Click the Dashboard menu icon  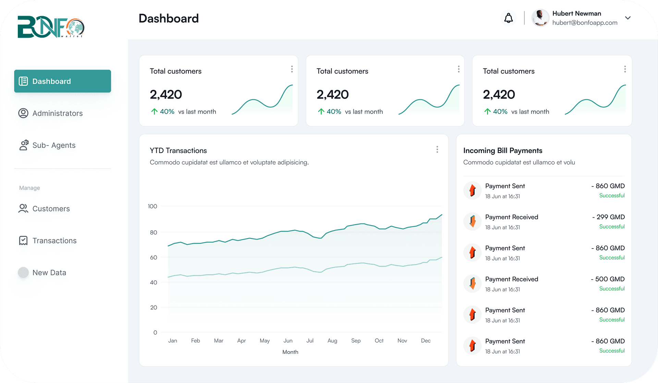[x=23, y=81]
